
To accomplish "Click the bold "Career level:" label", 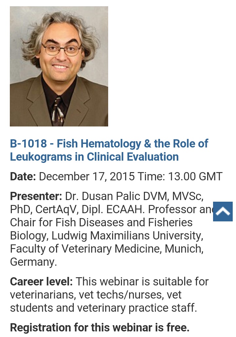I will 41,282.
